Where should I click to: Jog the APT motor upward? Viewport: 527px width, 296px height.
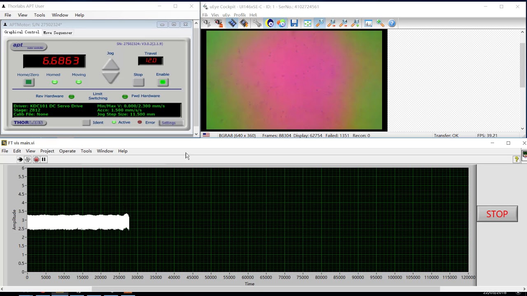[110, 65]
